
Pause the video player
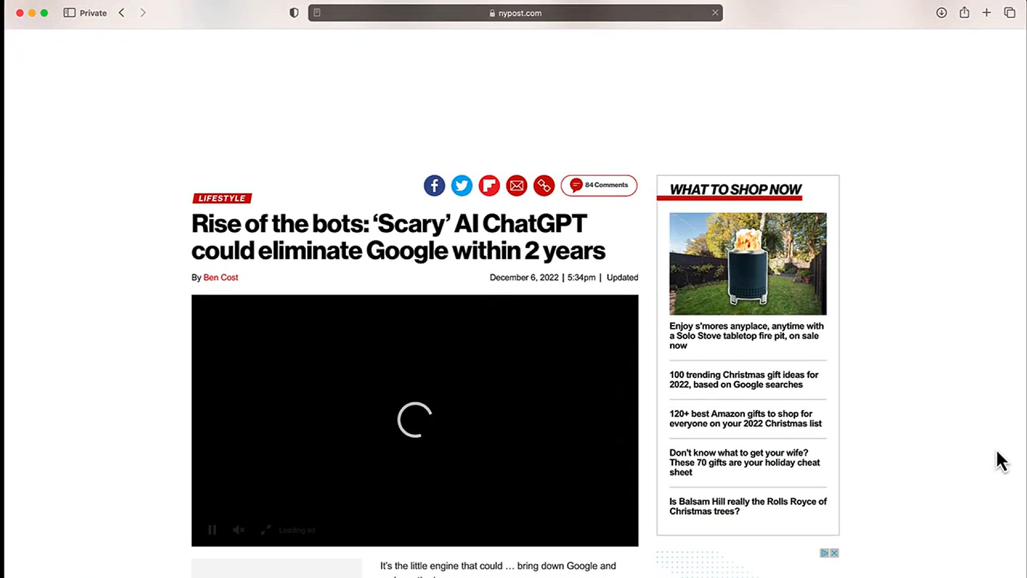click(x=212, y=530)
